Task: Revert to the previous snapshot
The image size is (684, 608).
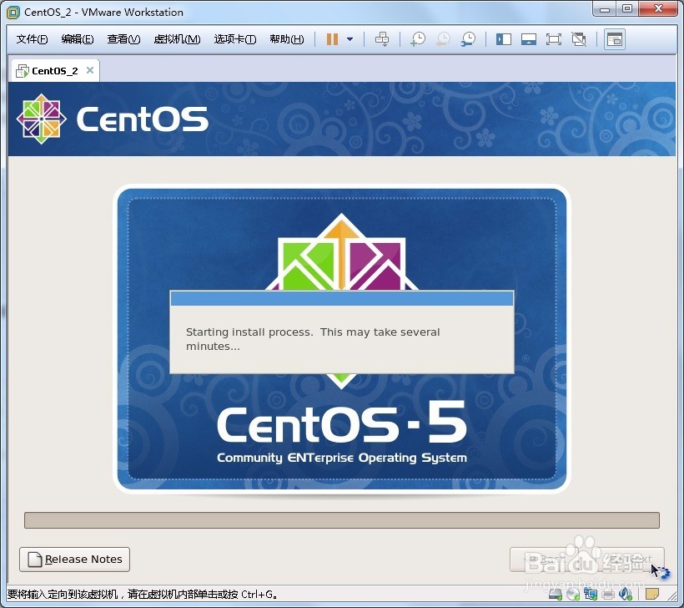Action: (443, 39)
